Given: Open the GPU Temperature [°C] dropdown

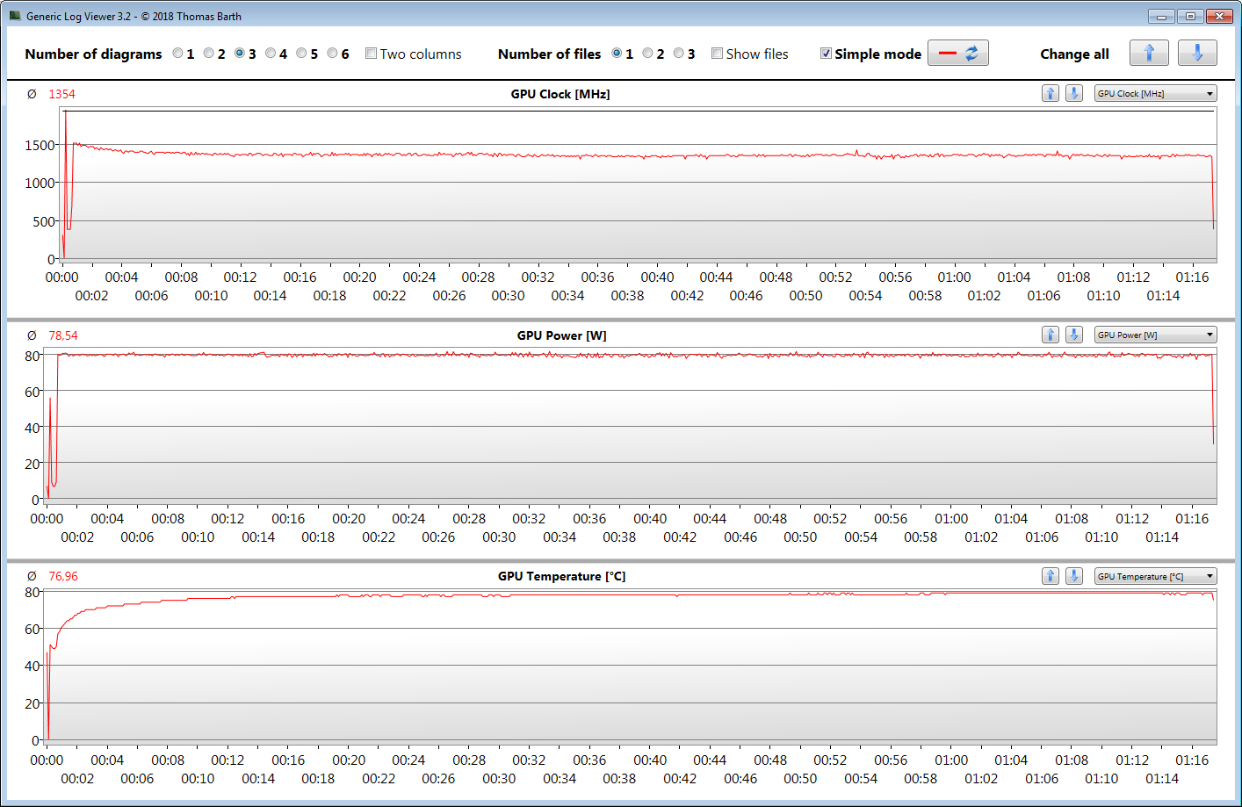Looking at the screenshot, I should pos(1154,576).
